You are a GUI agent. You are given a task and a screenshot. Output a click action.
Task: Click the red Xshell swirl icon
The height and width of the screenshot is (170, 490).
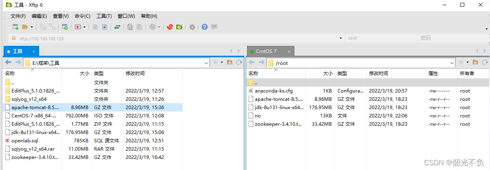tap(170, 27)
